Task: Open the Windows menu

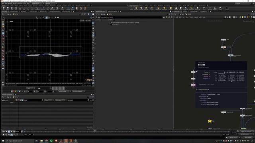Action: (x=20, y=4)
